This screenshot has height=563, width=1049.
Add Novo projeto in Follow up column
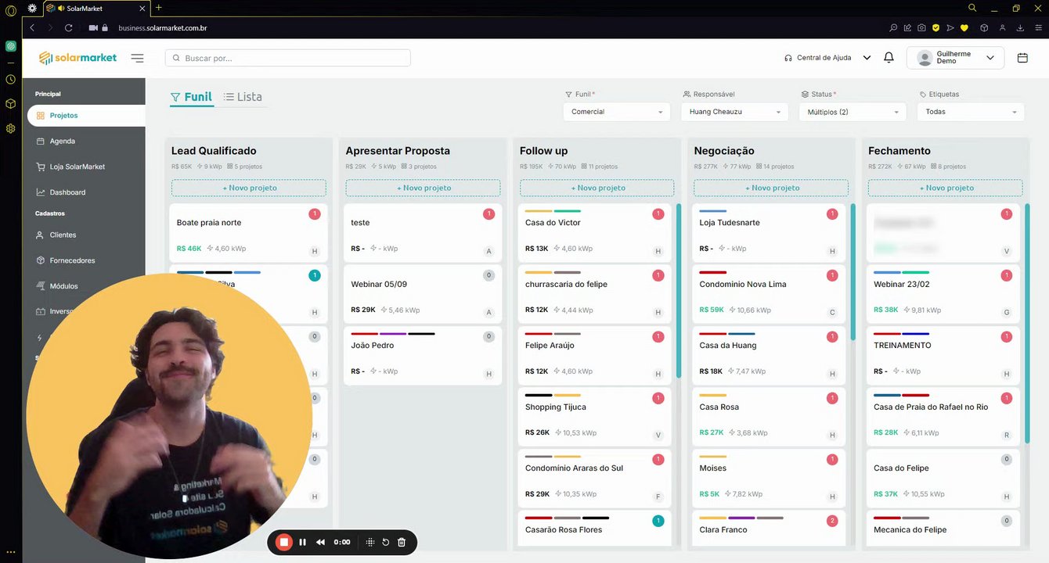(597, 188)
